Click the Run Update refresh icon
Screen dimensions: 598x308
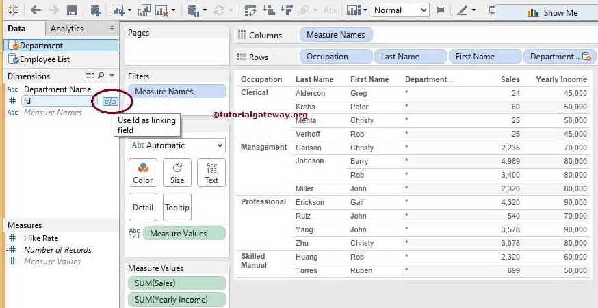tap(220, 11)
